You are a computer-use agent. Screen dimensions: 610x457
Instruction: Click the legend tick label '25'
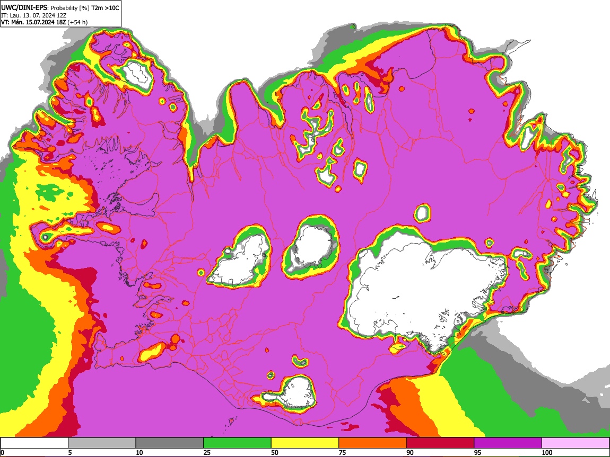coord(207,452)
